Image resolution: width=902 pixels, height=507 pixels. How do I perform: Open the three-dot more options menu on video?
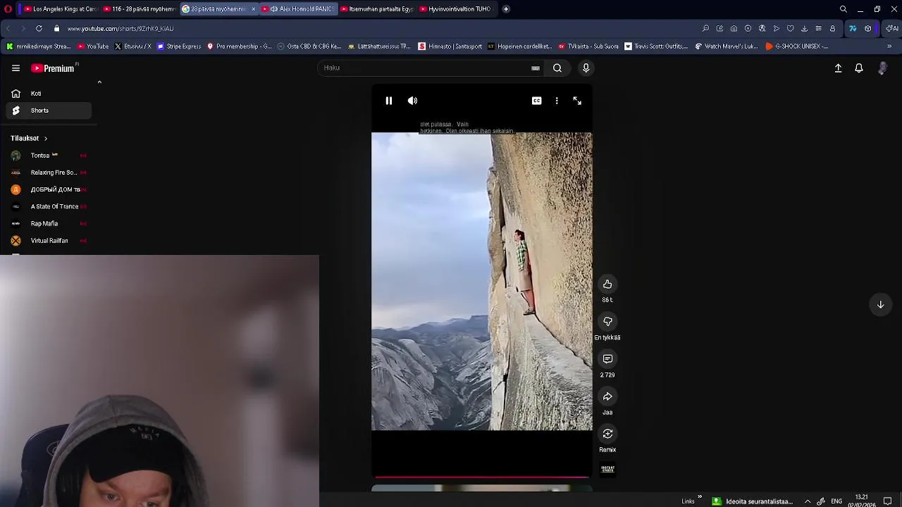[557, 101]
